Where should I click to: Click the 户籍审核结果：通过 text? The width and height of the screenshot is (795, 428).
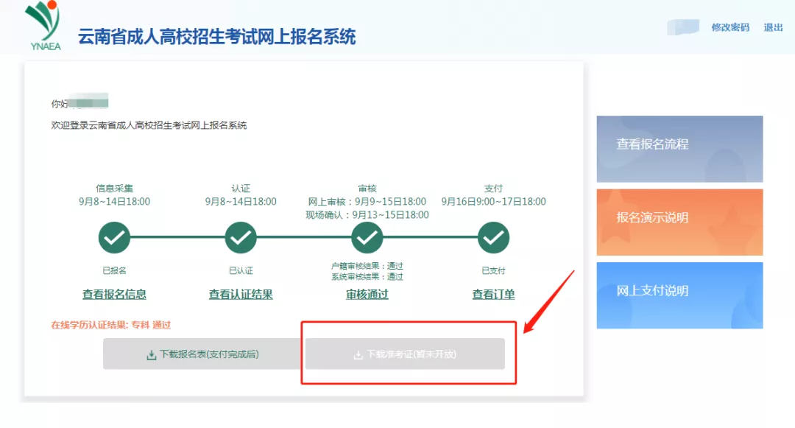tap(367, 266)
